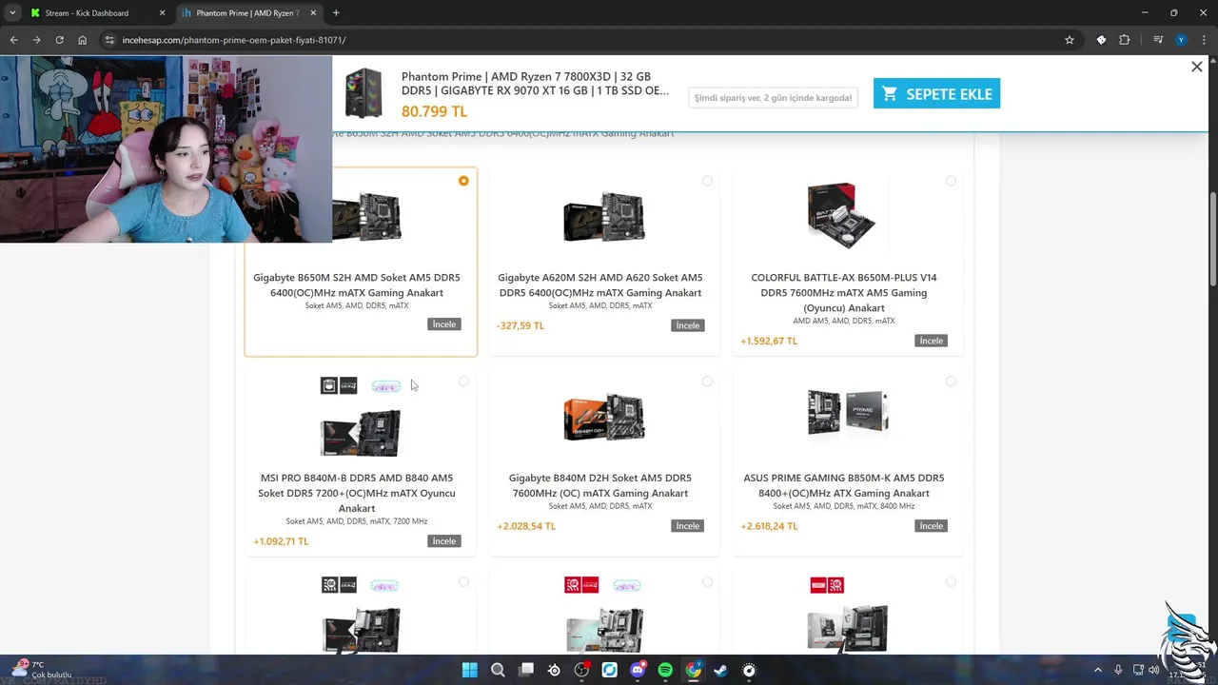Open Chrome from the taskbar
The image size is (1218, 685).
click(693, 670)
